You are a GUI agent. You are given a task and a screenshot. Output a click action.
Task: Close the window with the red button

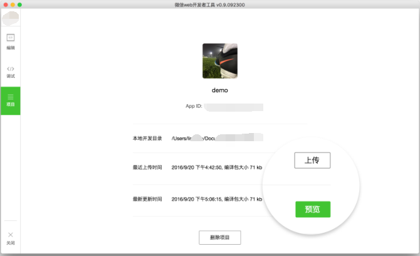tap(5, 4)
